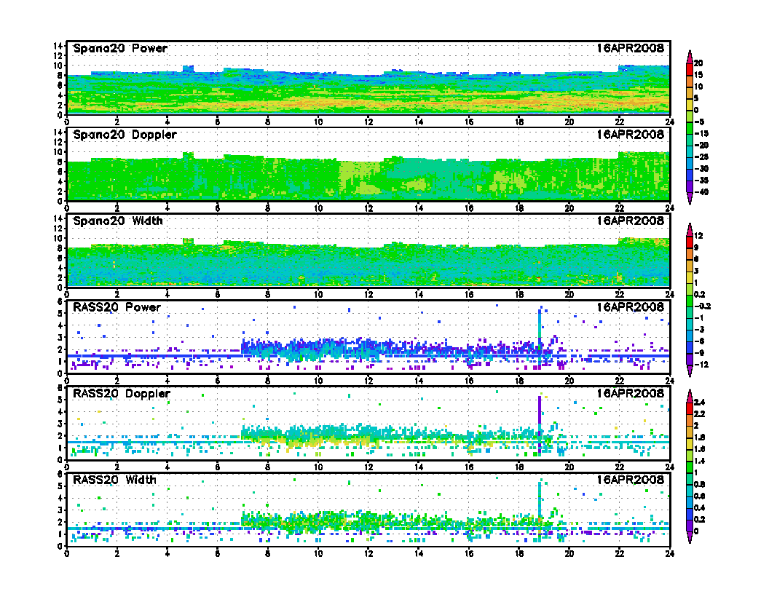
Task: Click the vertical spike near hour 19 in RASS20 Power
Action: (540, 338)
